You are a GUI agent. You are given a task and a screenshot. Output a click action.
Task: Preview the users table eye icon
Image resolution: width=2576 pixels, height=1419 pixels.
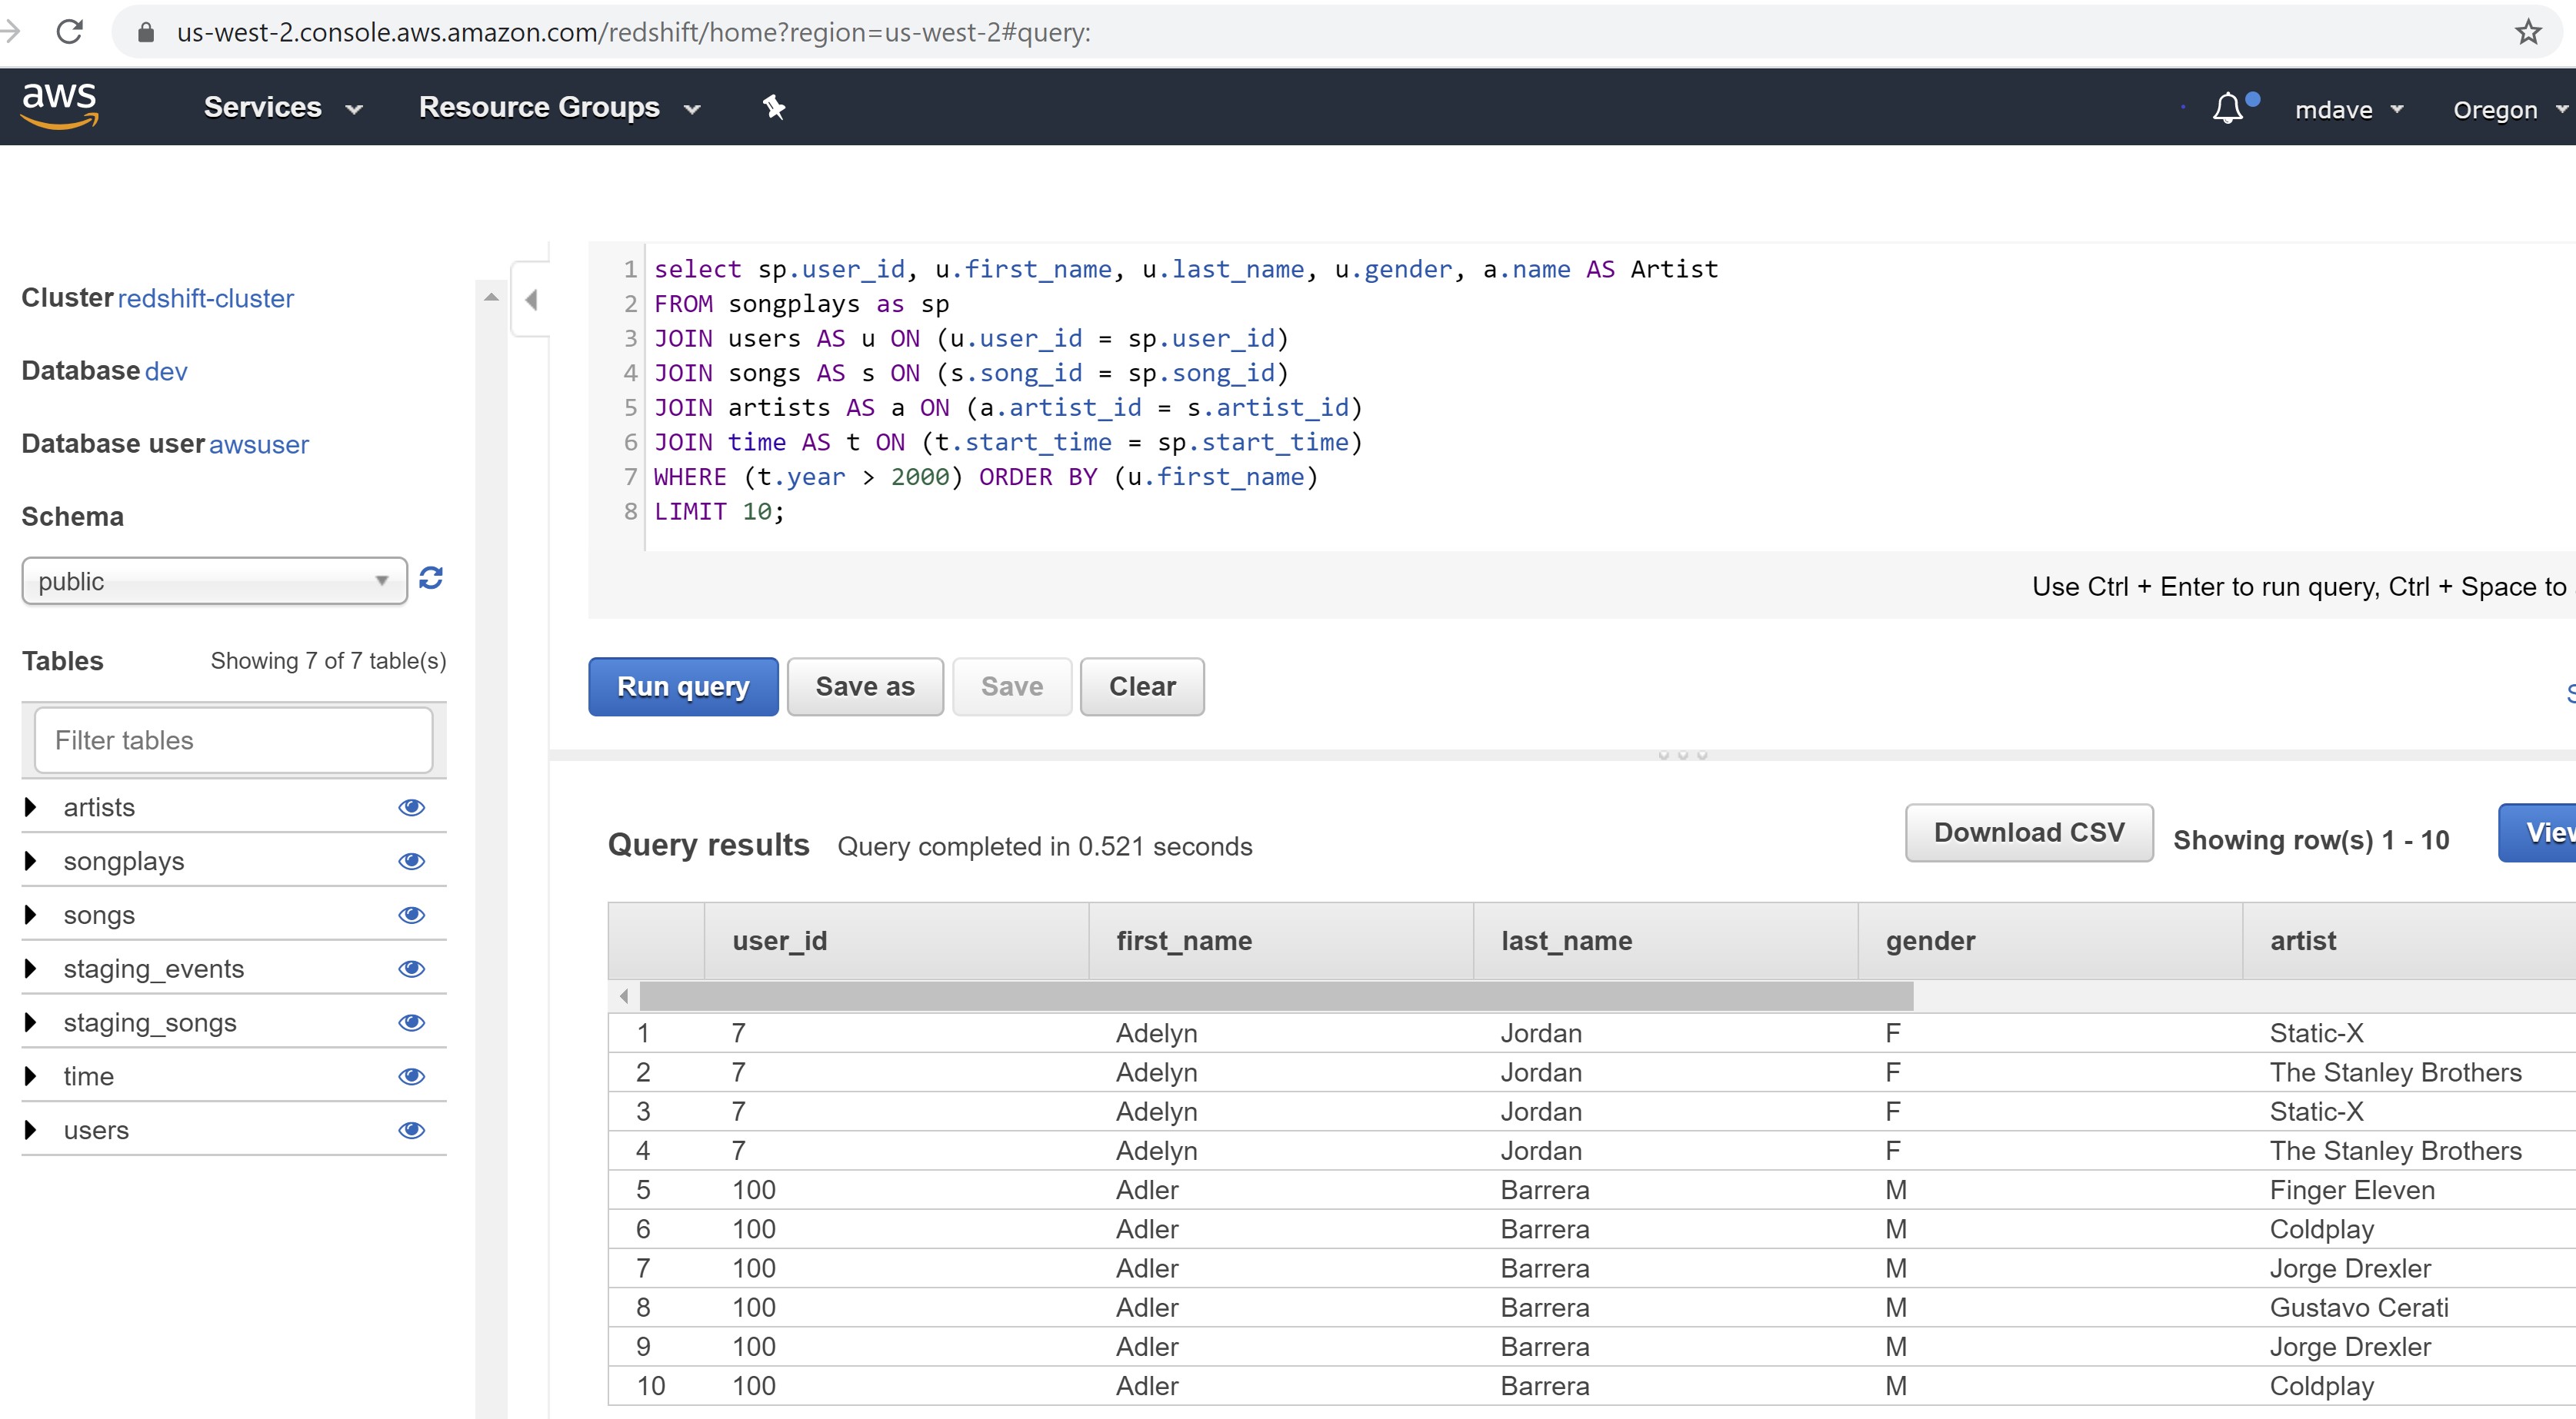point(412,1130)
